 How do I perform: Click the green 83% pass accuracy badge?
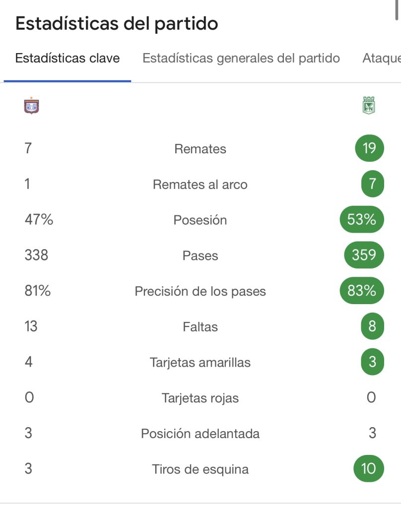(x=362, y=291)
